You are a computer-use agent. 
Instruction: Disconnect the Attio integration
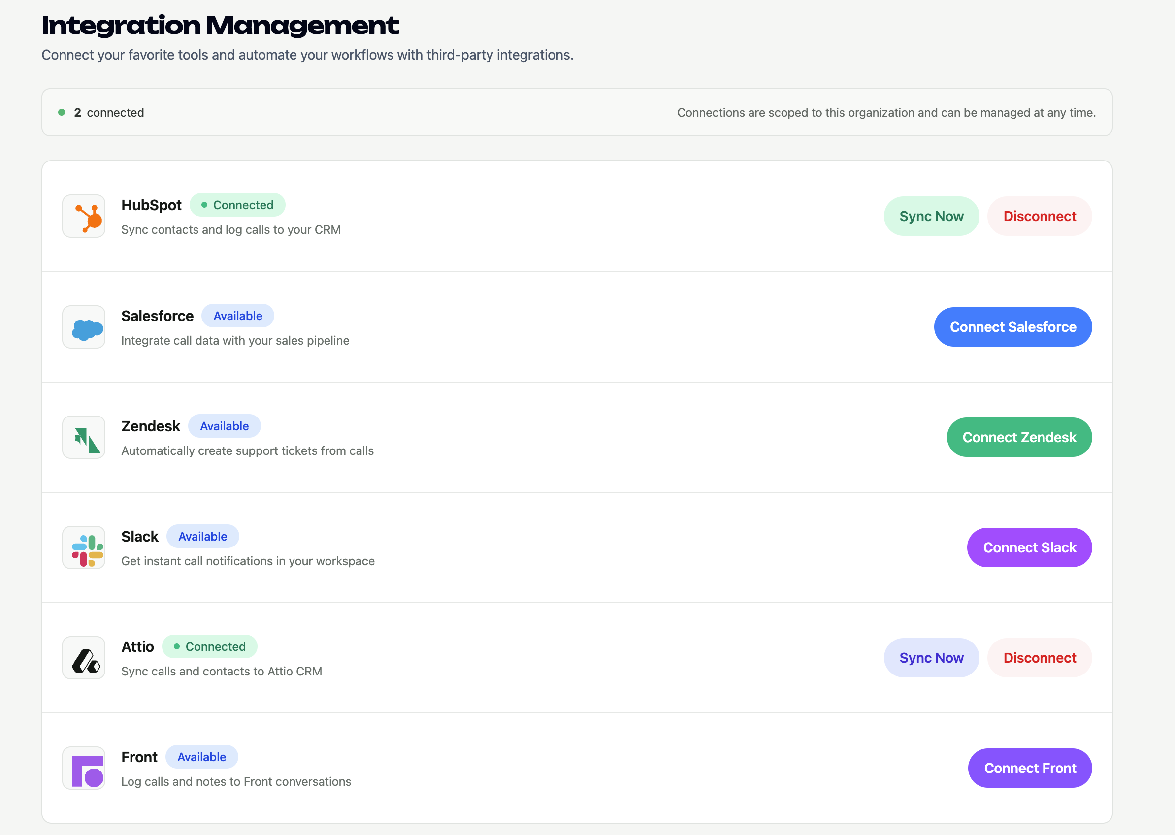(1039, 658)
